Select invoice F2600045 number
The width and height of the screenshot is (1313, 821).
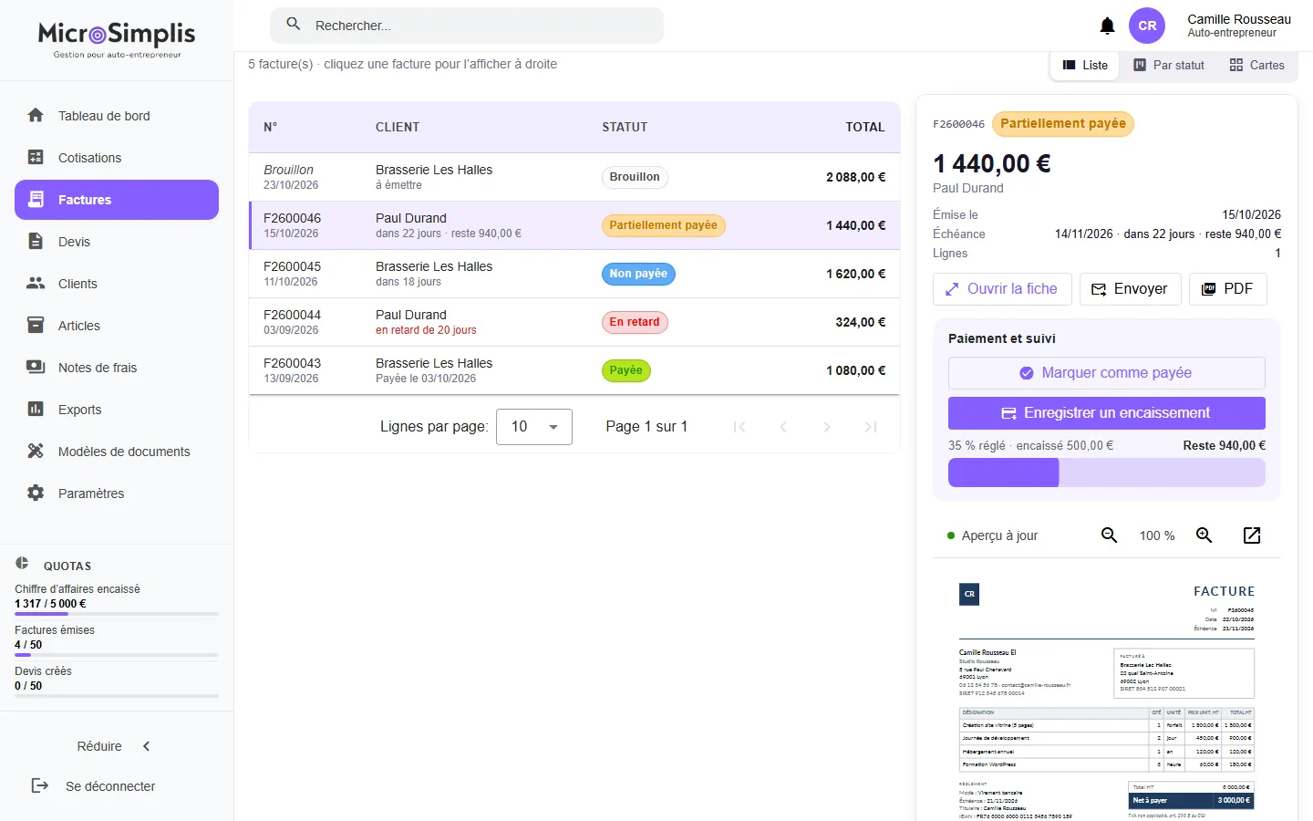[x=292, y=266]
